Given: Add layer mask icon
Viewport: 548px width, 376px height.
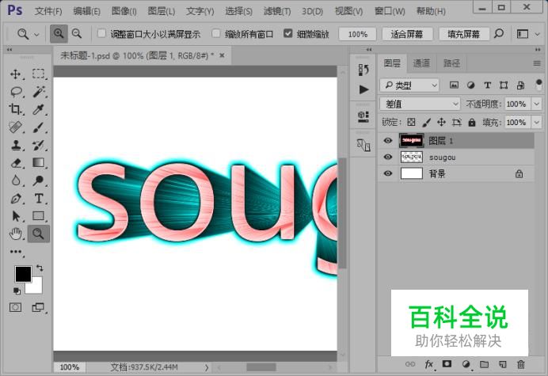Looking at the screenshot, I should pyautogui.click(x=447, y=364).
